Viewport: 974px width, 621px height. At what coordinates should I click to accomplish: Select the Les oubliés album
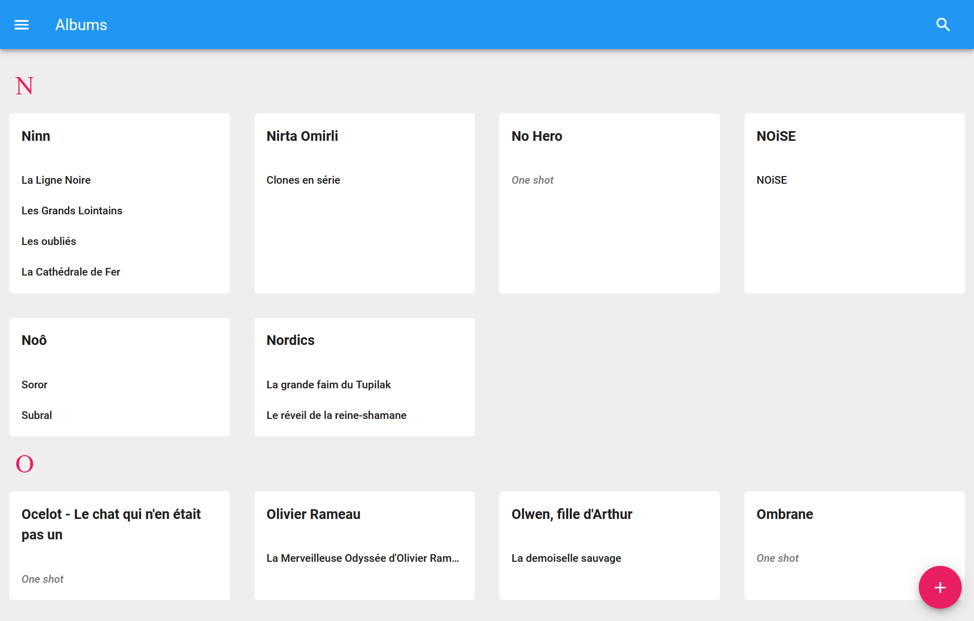pyautogui.click(x=49, y=241)
